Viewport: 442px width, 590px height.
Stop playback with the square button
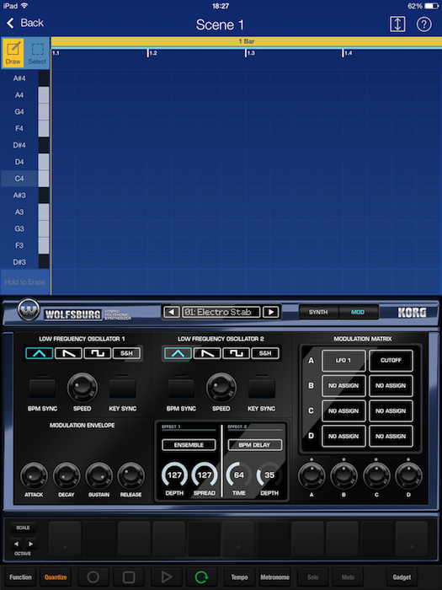[x=129, y=577]
